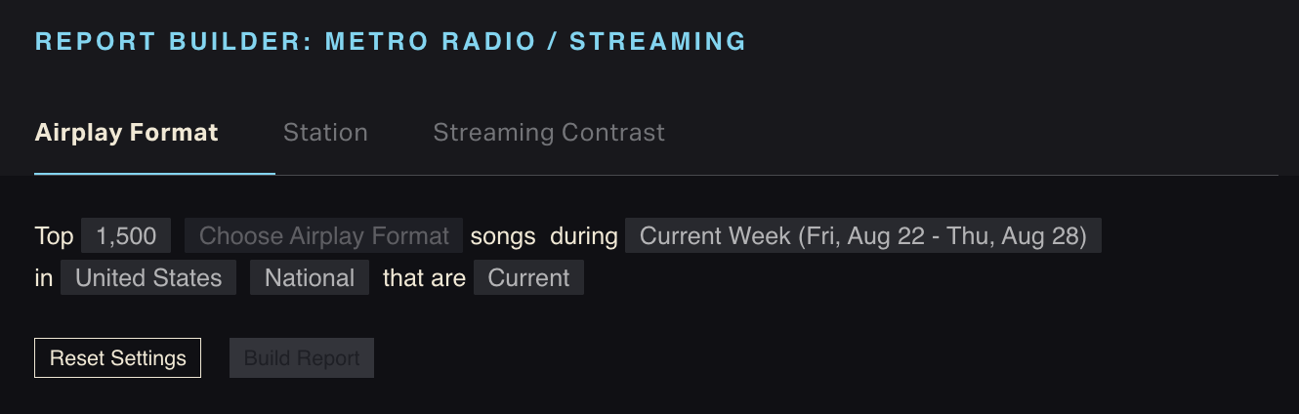Switch to the Station tab
This screenshot has width=1299, height=414.
point(325,133)
